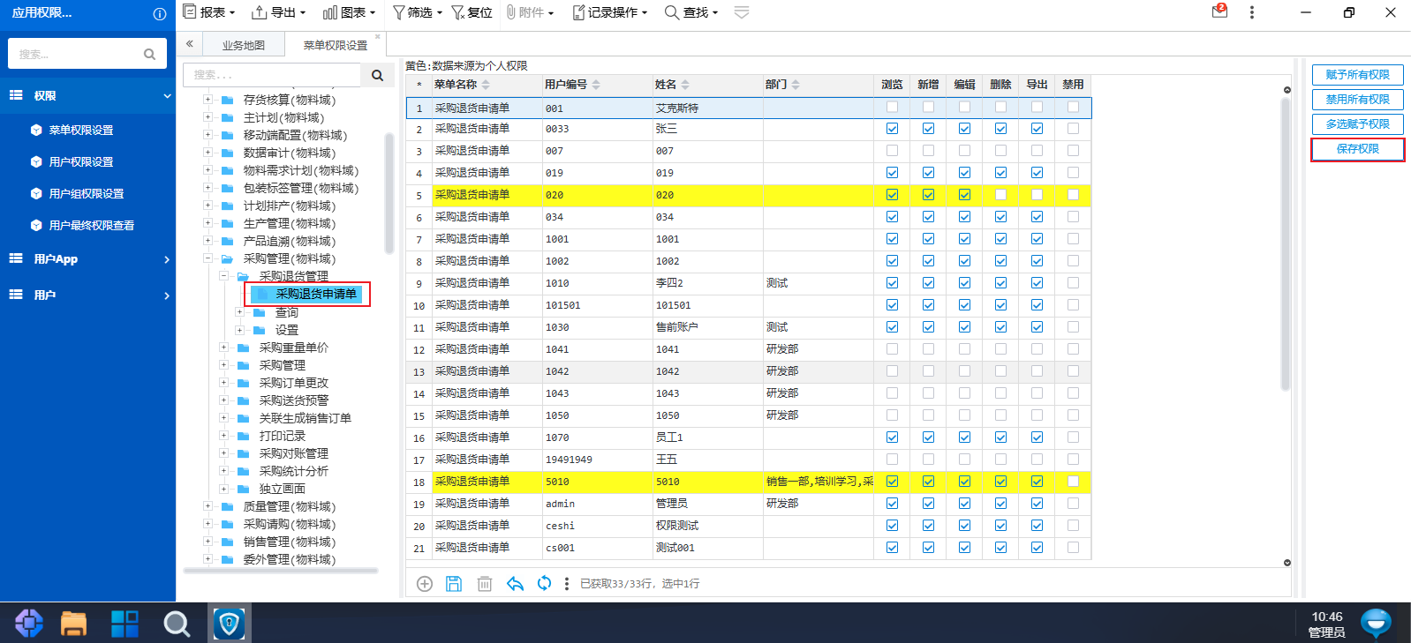This screenshot has height=643, width=1411.
Task: Open the 图表 dropdown in the toolbar
Action: coord(350,12)
